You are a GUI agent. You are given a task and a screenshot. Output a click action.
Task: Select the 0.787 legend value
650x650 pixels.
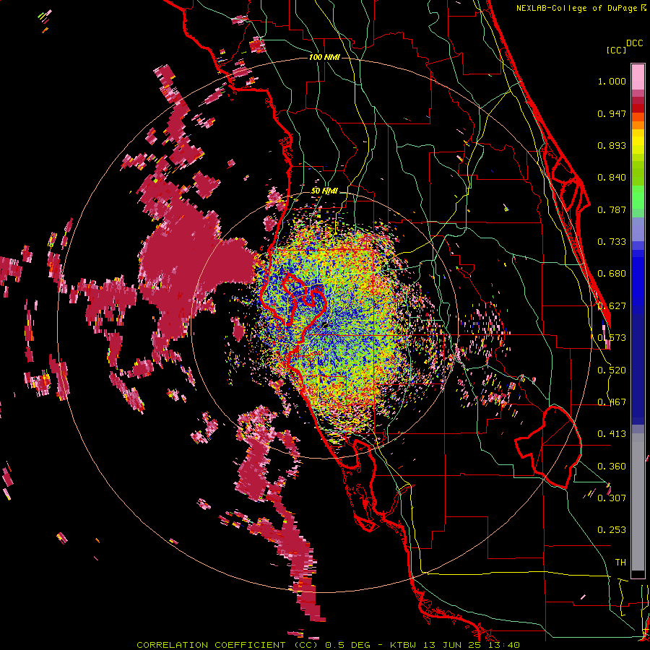(x=612, y=209)
